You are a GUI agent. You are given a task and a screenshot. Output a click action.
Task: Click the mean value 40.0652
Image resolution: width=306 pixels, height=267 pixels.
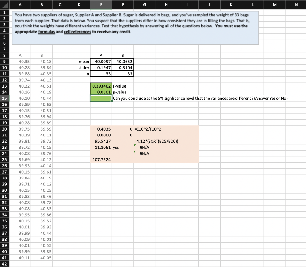pyautogui.click(x=123, y=62)
